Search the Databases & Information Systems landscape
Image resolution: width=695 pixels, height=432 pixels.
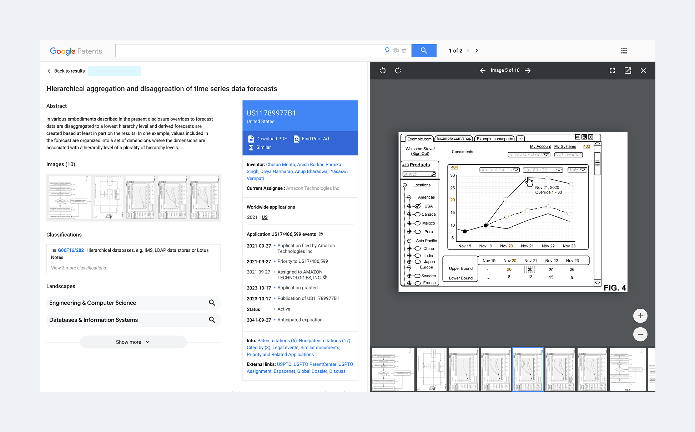212,320
